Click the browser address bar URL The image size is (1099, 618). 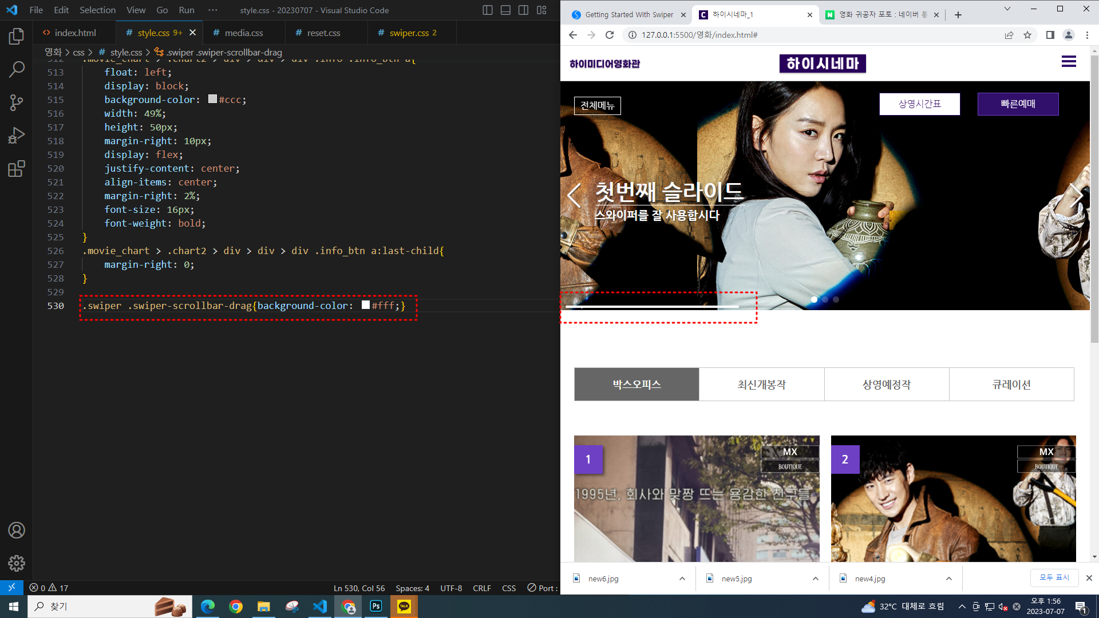click(699, 35)
